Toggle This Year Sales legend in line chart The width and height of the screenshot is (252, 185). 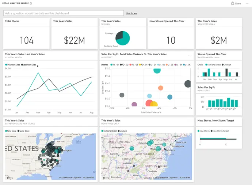[x=12, y=65]
